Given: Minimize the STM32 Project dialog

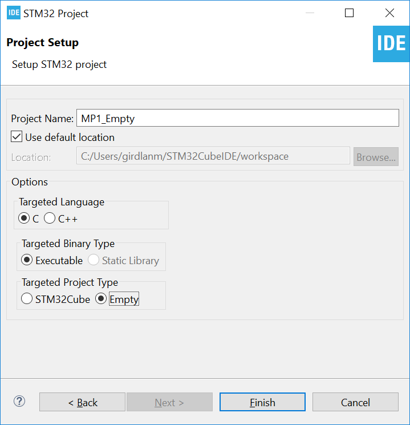Looking at the screenshot, I should point(310,13).
